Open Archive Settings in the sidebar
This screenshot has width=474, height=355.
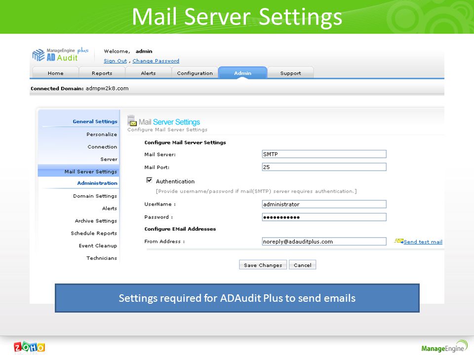click(96, 221)
